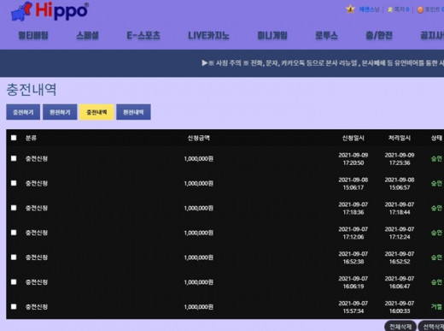Image resolution: width=444 pixels, height=331 pixels.
Task: Check the 2021-09-09 17:20:50 charge row checkbox
Action: (14, 158)
